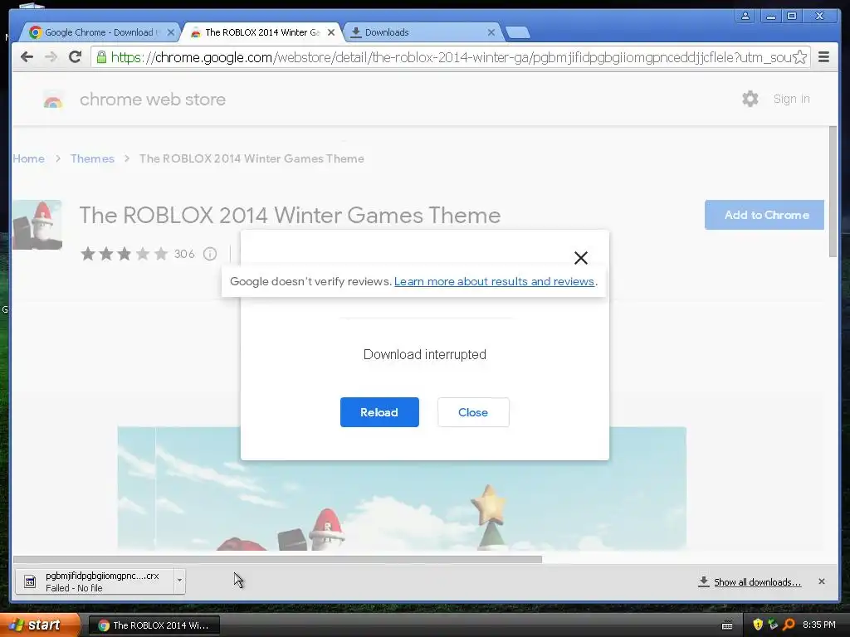Image resolution: width=850 pixels, height=637 pixels.
Task: Click the failed crx file icon
Action: 30,581
